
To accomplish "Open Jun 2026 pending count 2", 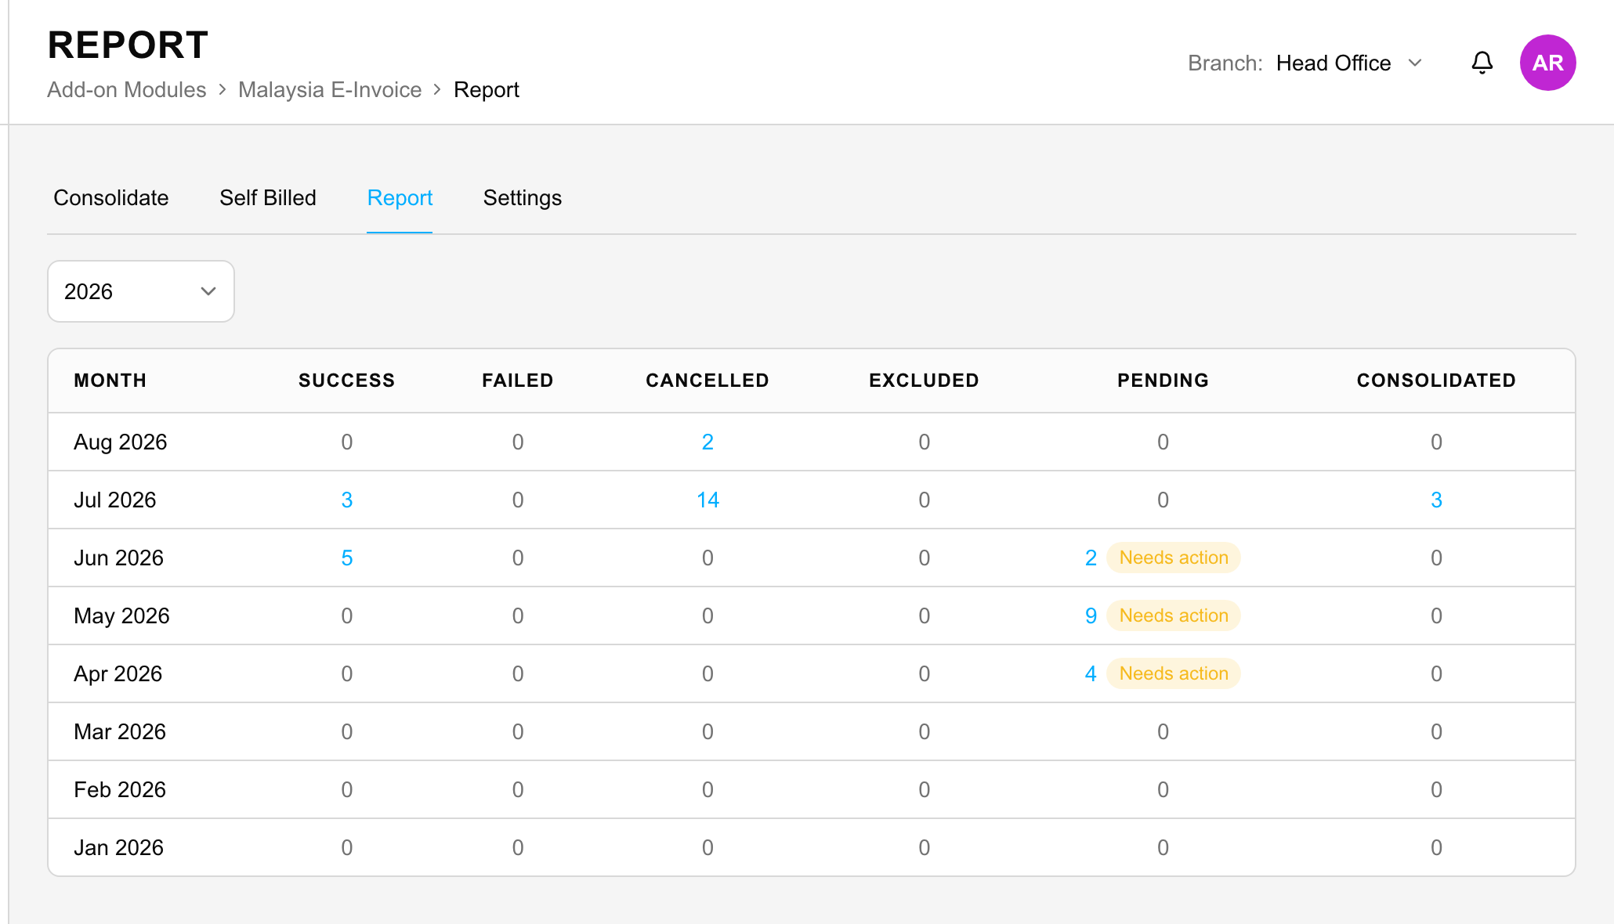I will tap(1091, 558).
